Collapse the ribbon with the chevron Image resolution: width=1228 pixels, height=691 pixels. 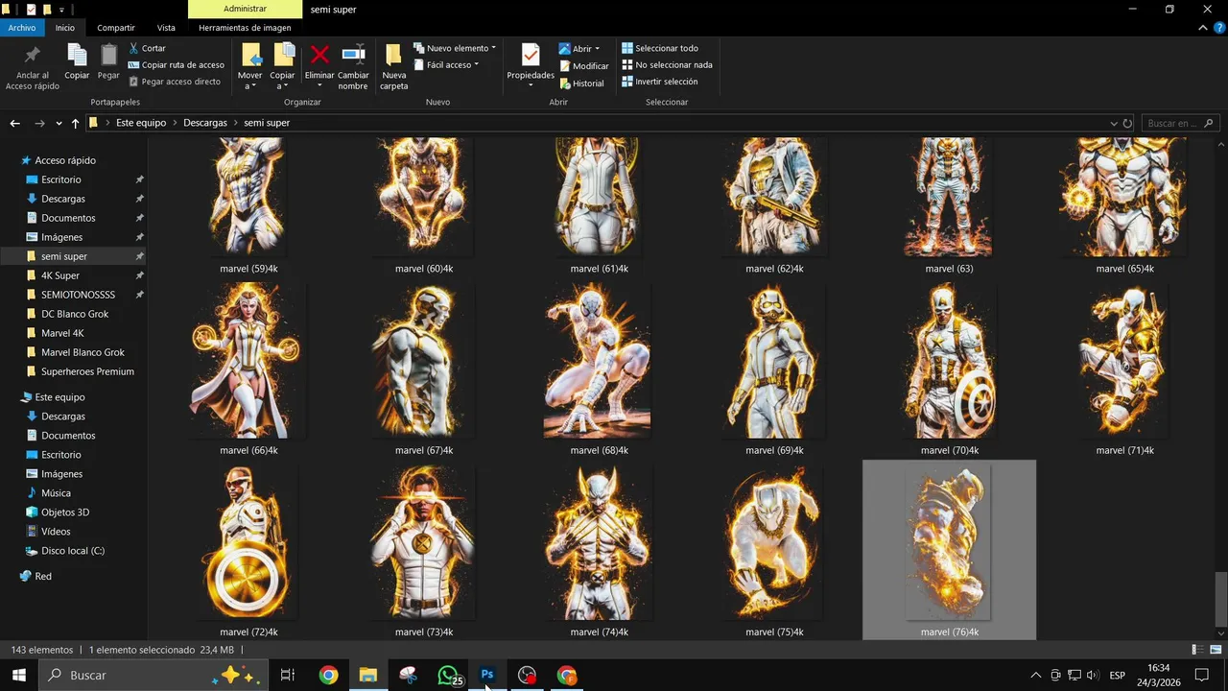(x=1203, y=28)
